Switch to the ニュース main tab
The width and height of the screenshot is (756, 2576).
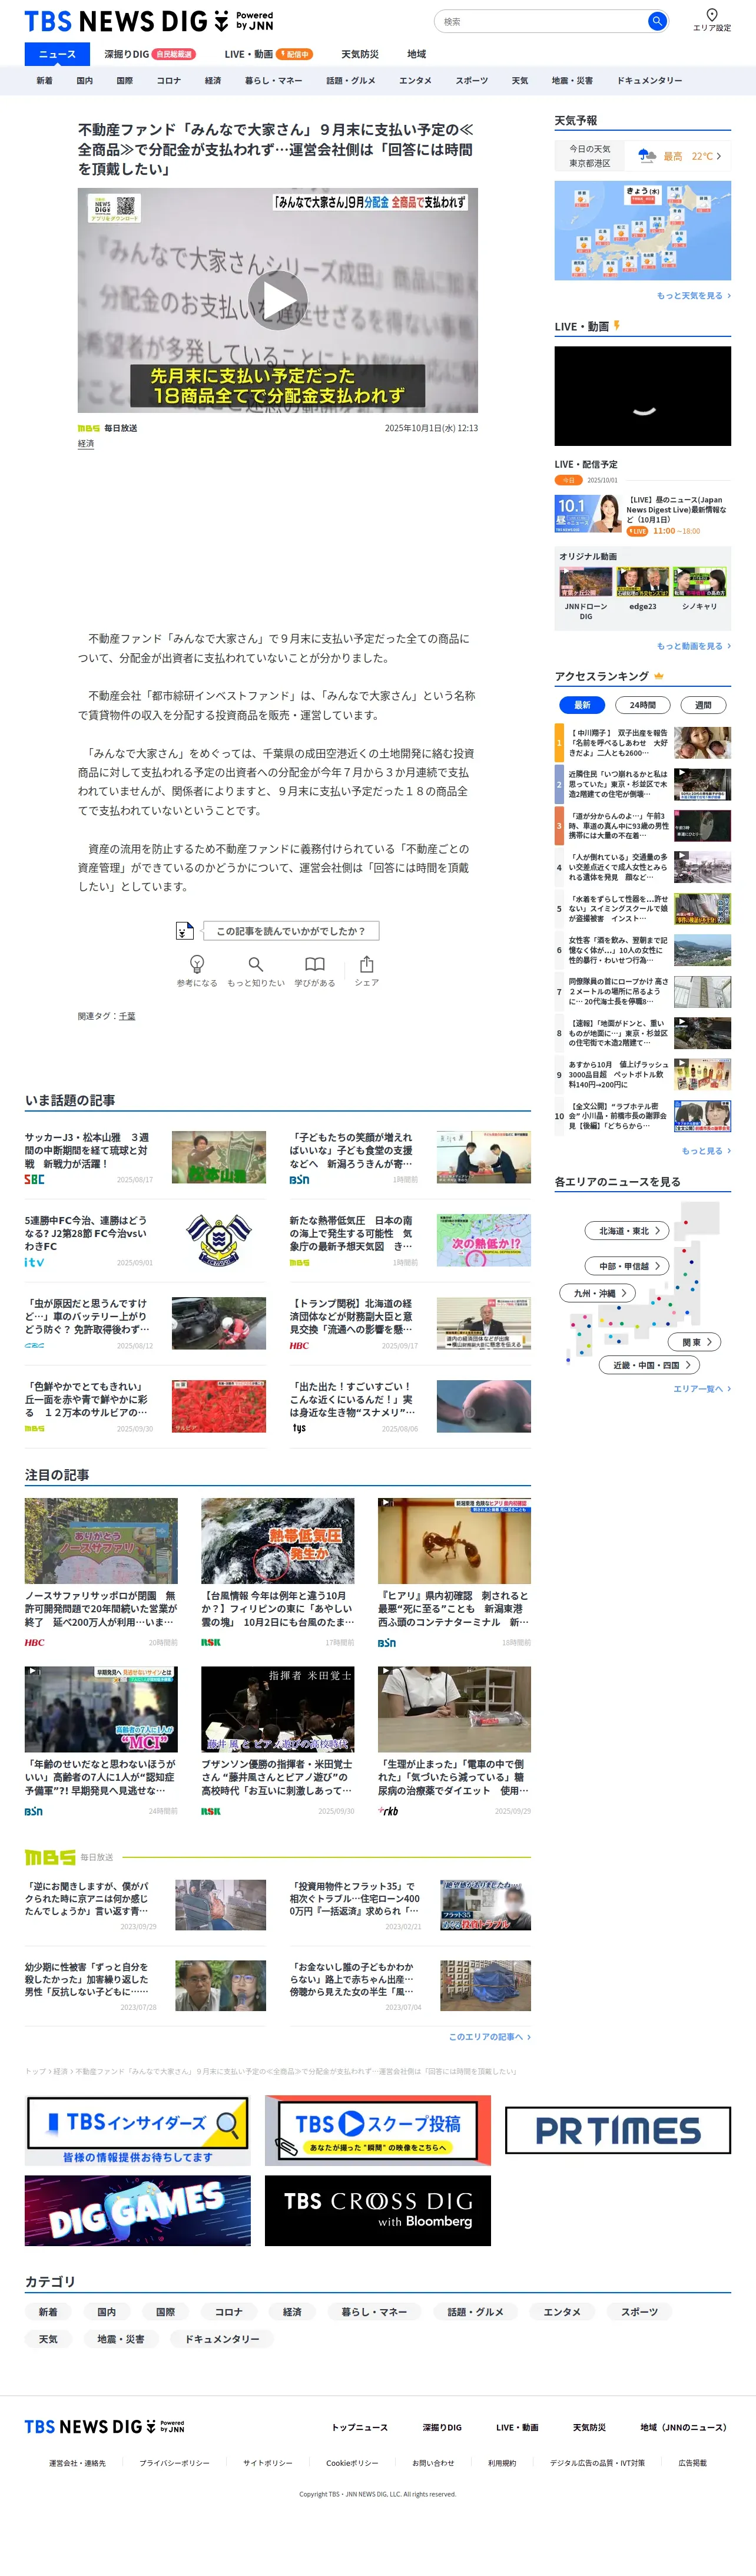point(57,54)
